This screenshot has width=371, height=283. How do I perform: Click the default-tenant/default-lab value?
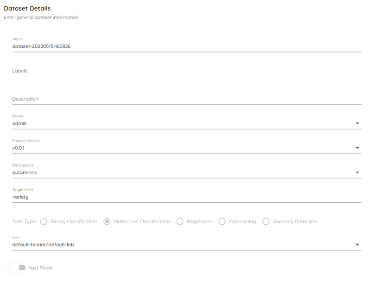(43, 244)
